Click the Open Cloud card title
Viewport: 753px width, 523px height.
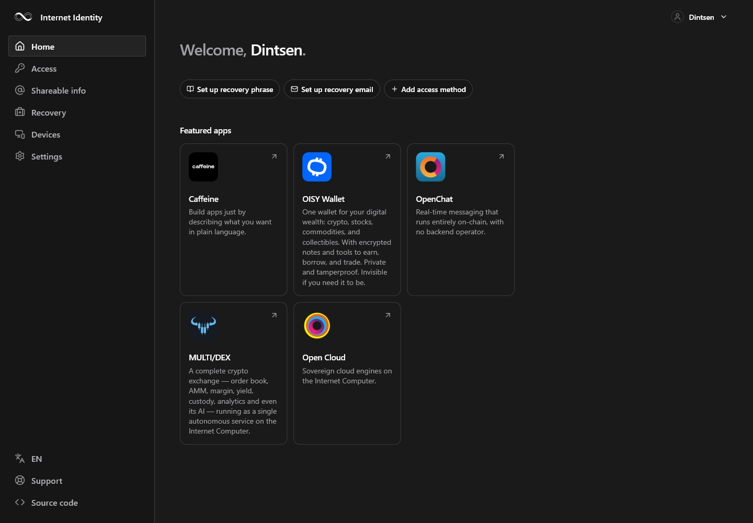point(324,357)
